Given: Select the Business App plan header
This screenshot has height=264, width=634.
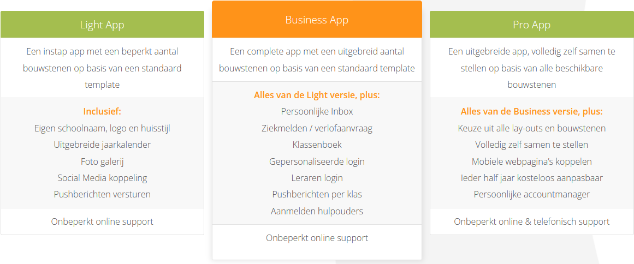Looking at the screenshot, I should coord(317,20).
